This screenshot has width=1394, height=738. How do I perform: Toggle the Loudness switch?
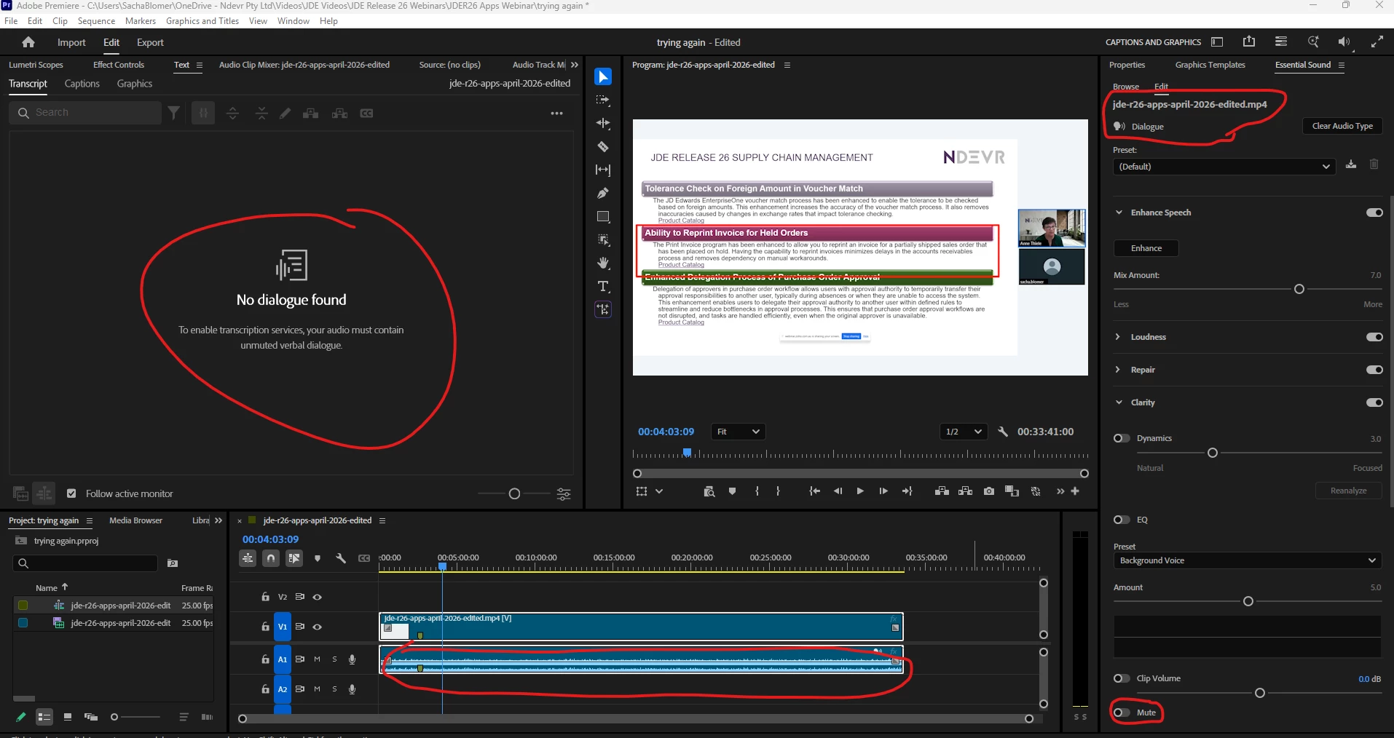click(1374, 337)
